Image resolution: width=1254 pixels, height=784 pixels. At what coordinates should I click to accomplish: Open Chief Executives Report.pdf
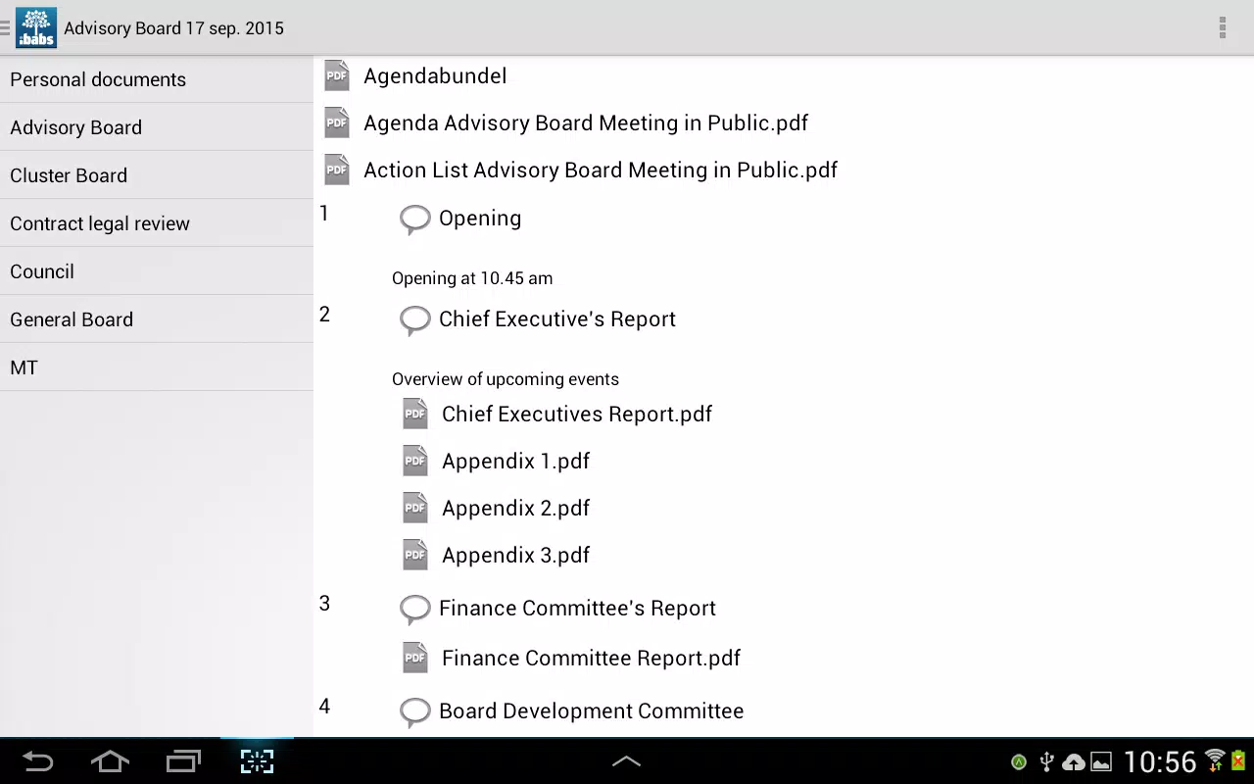[x=577, y=414]
